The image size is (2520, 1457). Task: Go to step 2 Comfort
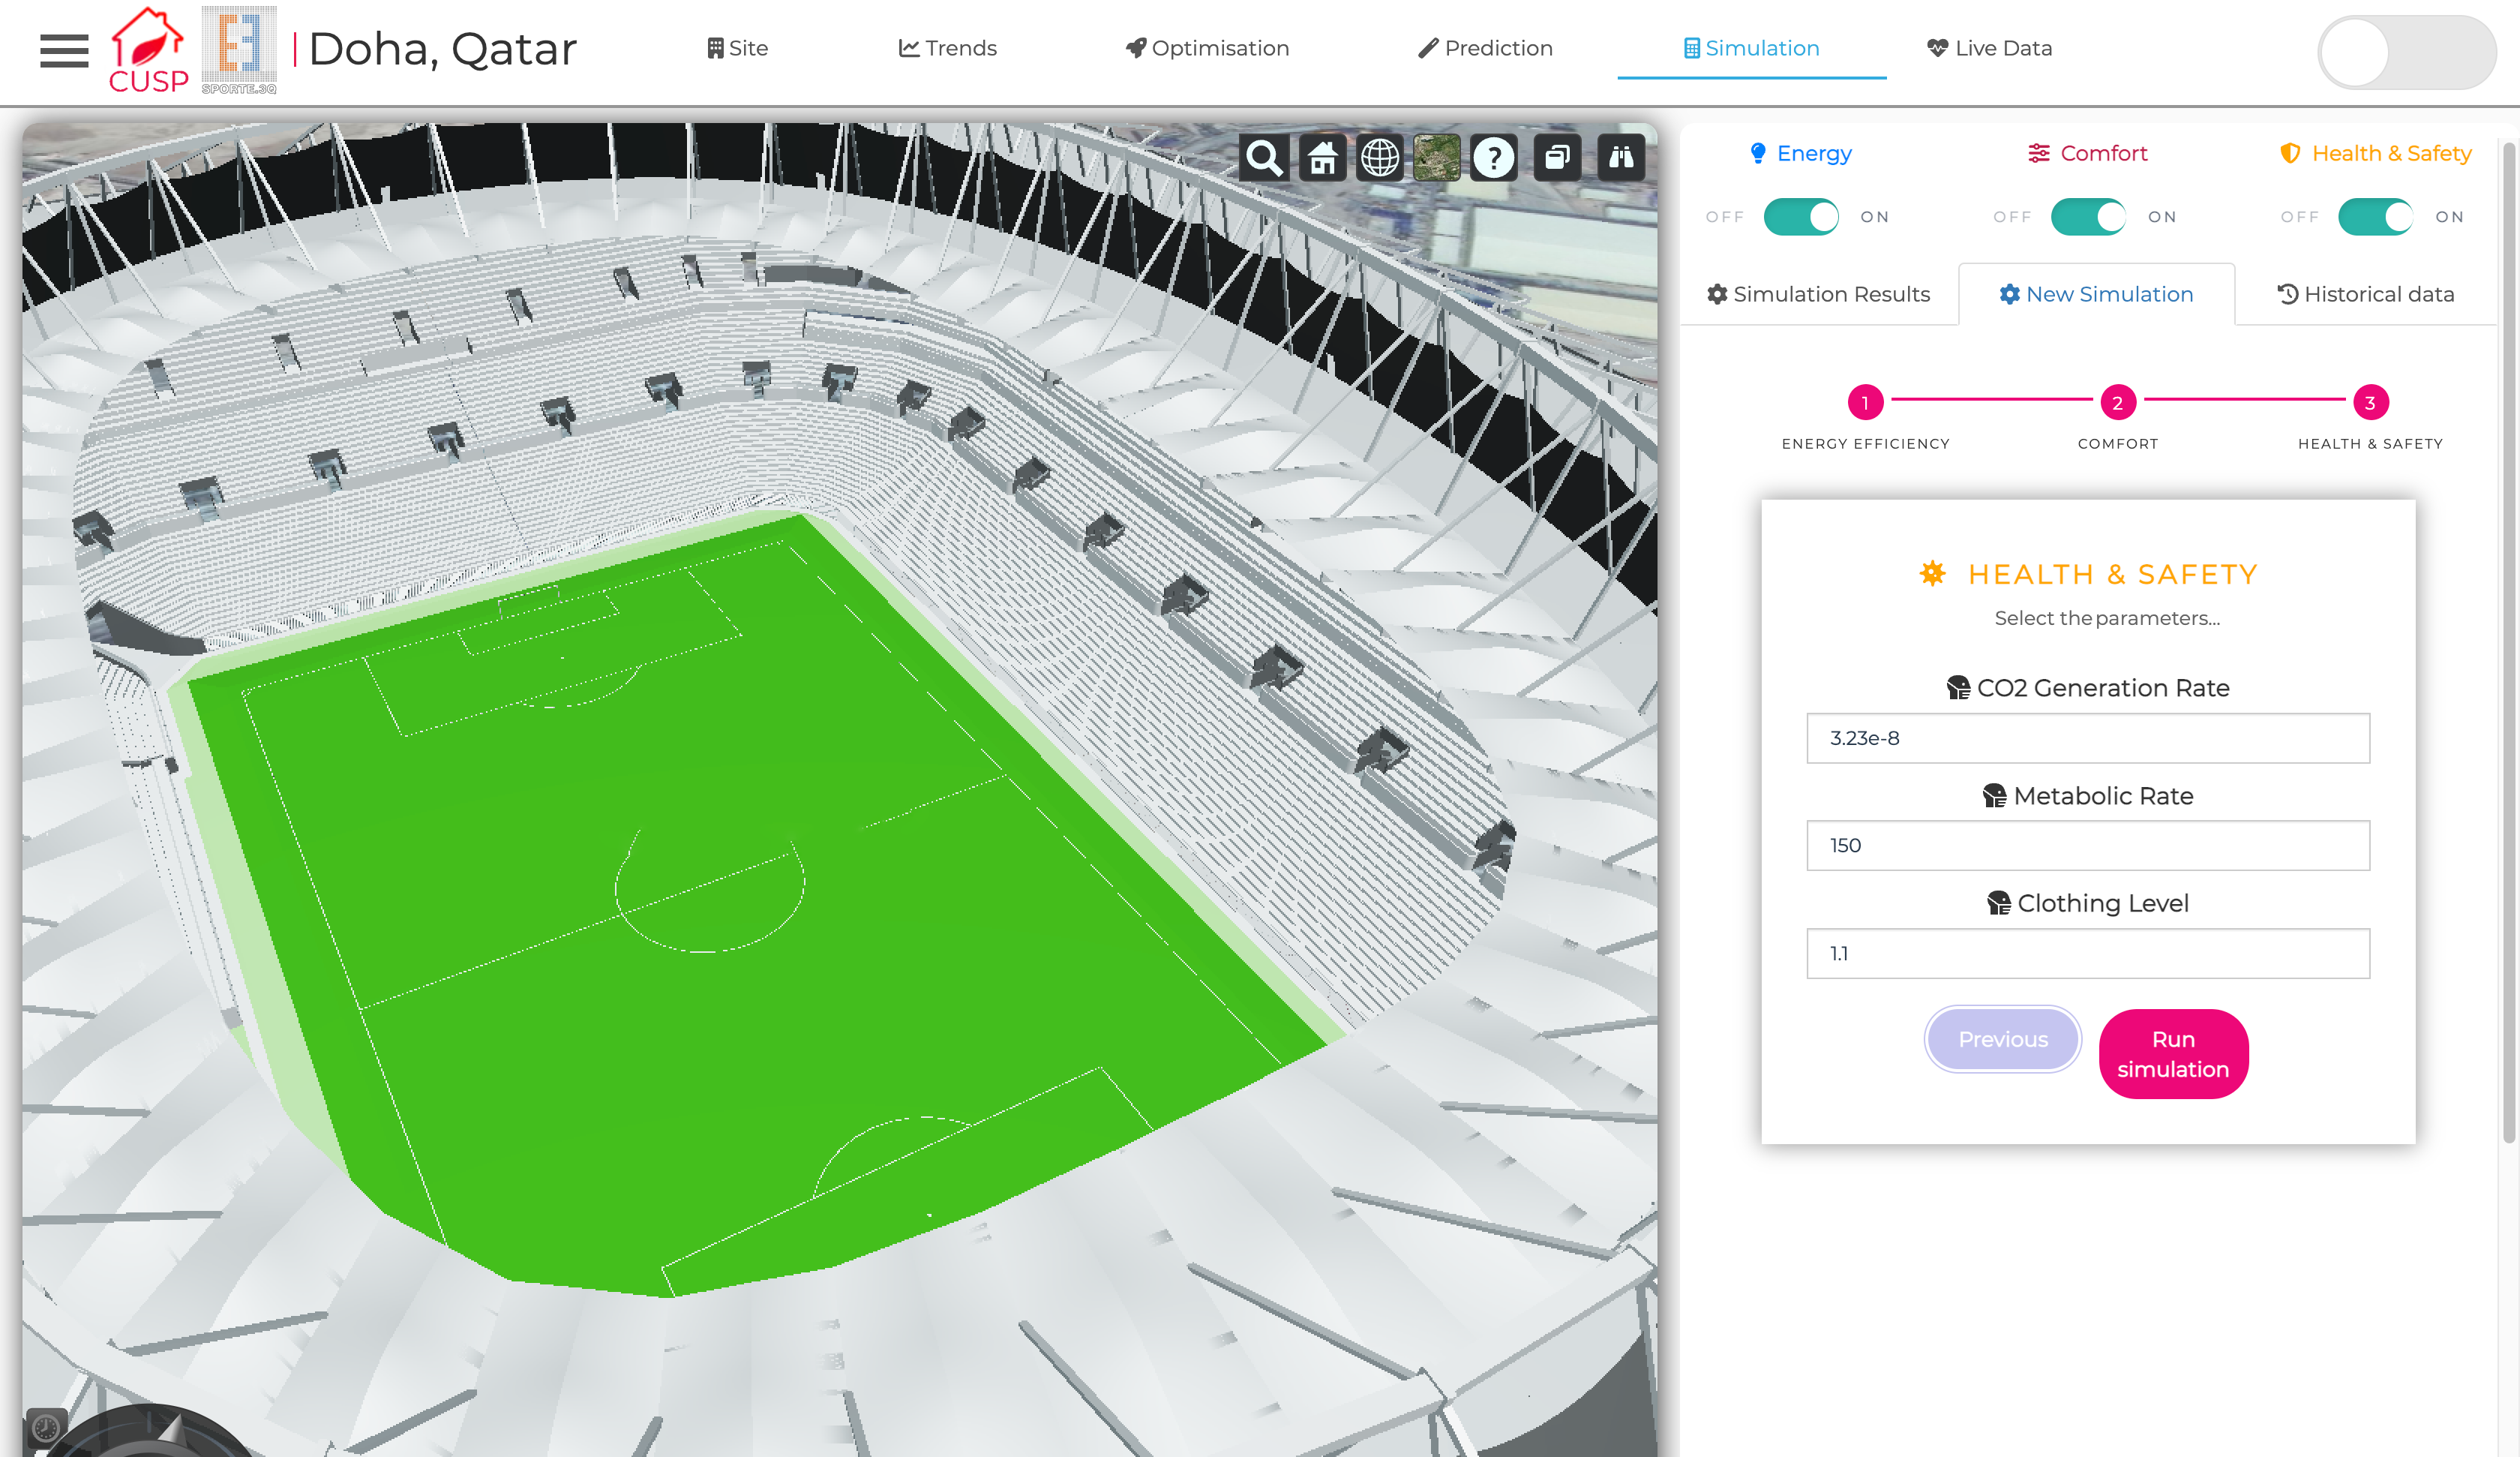click(x=2117, y=402)
